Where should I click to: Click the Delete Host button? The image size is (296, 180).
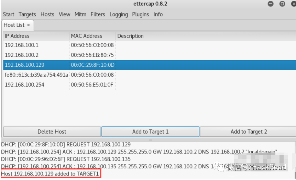coord(52,131)
